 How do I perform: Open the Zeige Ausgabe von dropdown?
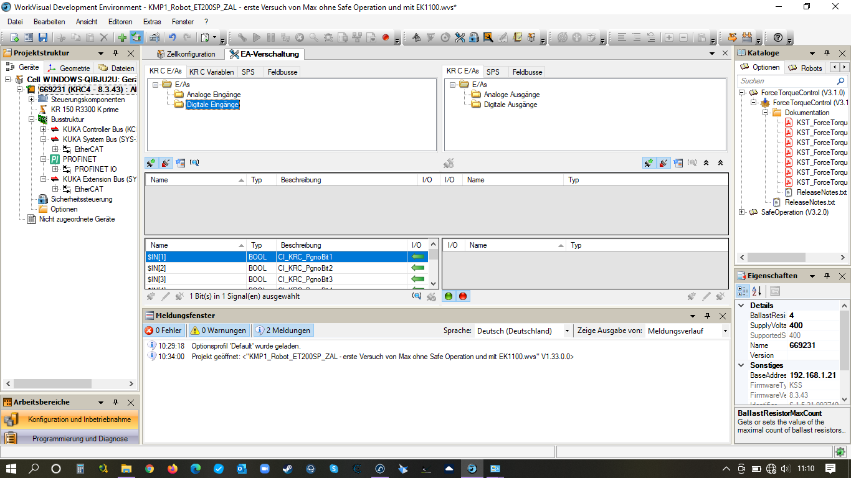tap(724, 331)
